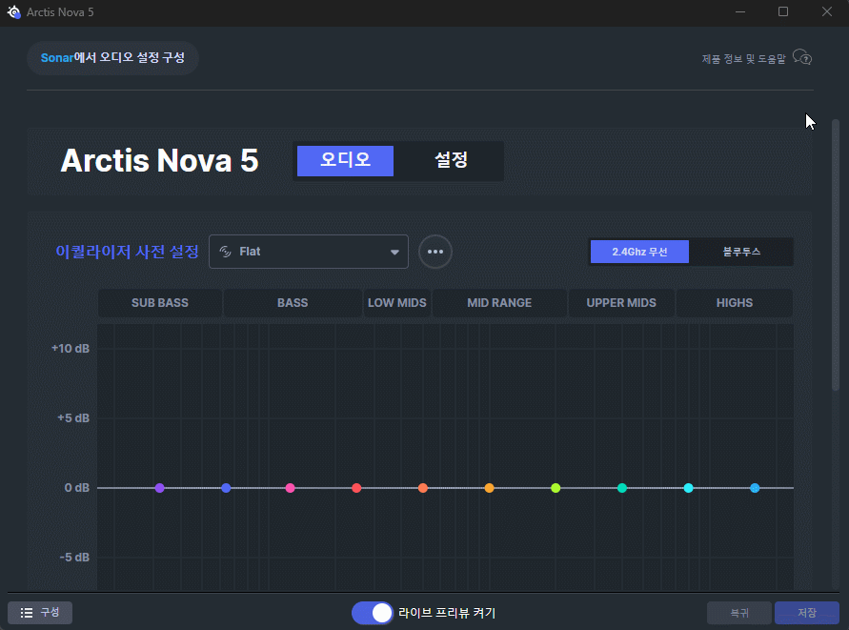Select the red EQ band point
The image size is (849, 630).
356,488
